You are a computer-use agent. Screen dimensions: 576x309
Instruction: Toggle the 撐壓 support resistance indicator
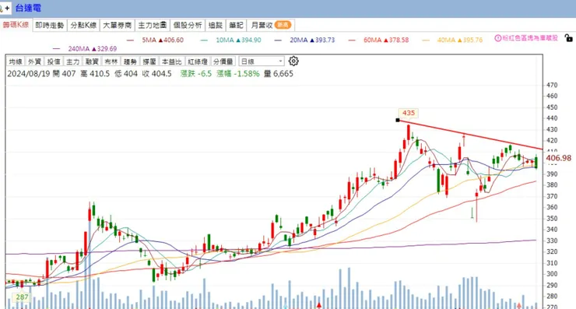149,61
